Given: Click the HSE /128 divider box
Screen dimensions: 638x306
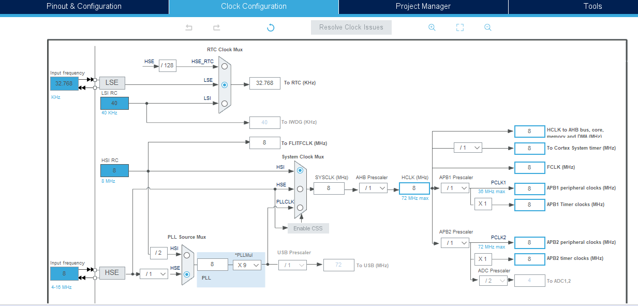Looking at the screenshot, I should tap(168, 65).
